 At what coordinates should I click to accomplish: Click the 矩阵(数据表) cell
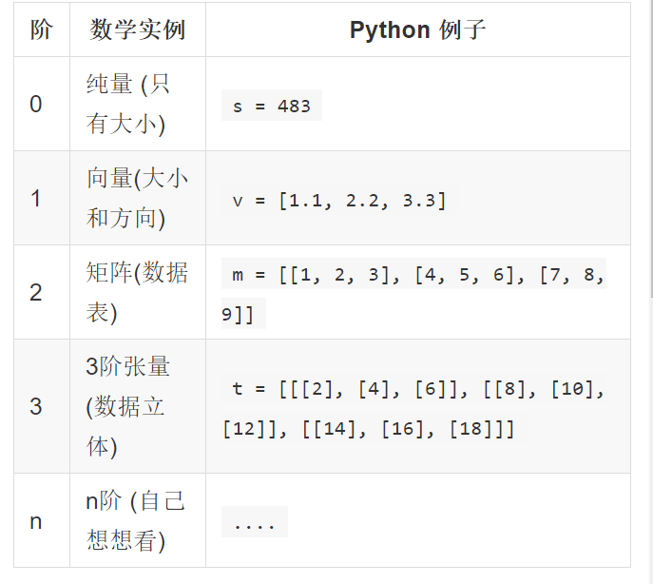point(137,292)
